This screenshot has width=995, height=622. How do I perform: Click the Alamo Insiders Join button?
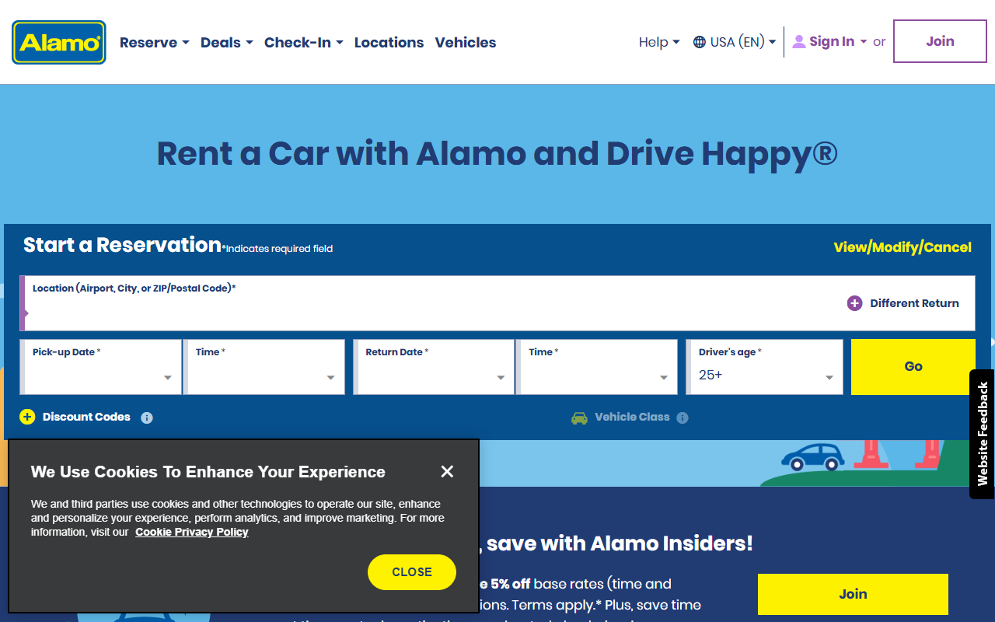pos(853,594)
